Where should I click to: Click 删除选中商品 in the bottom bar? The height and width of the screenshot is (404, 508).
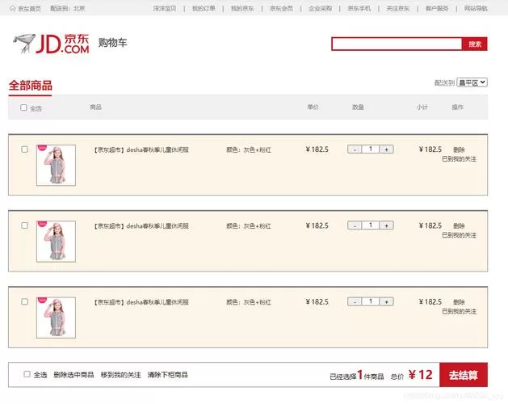pyautogui.click(x=73, y=375)
